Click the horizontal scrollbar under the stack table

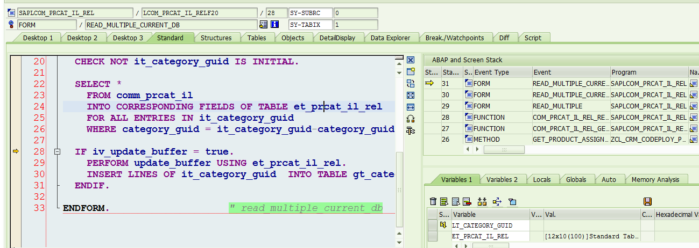[505, 150]
